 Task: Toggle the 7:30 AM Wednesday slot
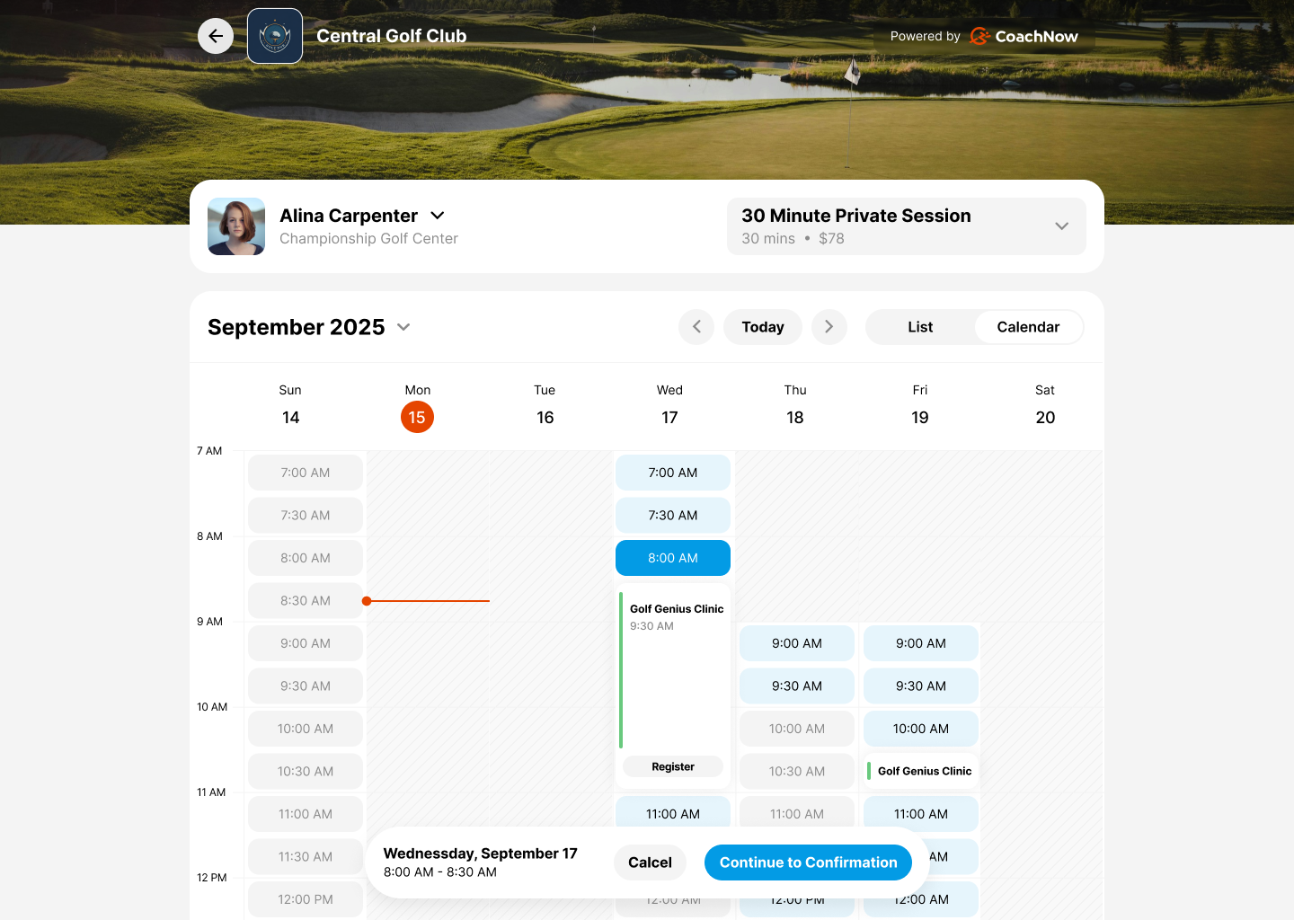pyautogui.click(x=672, y=515)
